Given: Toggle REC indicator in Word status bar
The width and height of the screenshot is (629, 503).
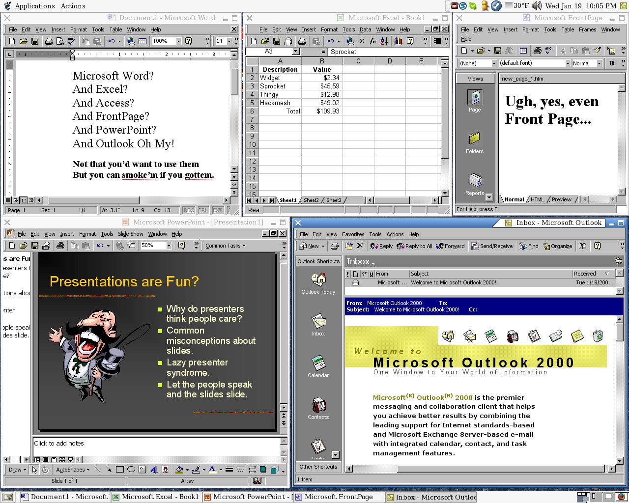Looking at the screenshot, I should 189,210.
